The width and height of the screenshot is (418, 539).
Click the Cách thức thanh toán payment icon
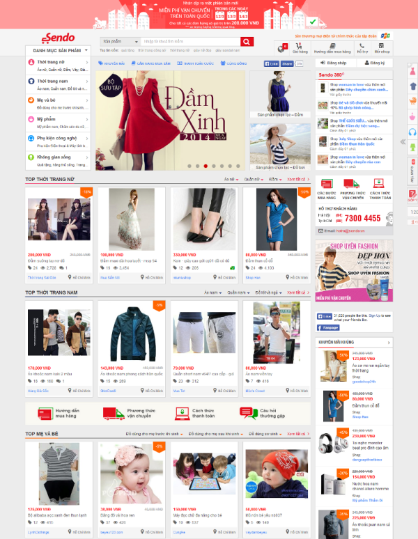point(380,184)
